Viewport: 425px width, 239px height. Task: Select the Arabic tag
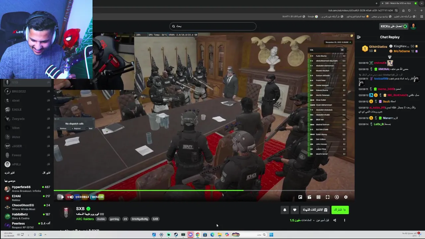click(101, 219)
